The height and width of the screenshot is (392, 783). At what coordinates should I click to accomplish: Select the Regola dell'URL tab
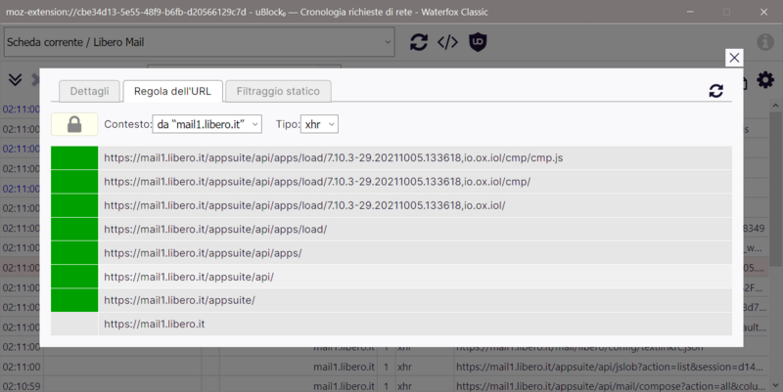[172, 91]
